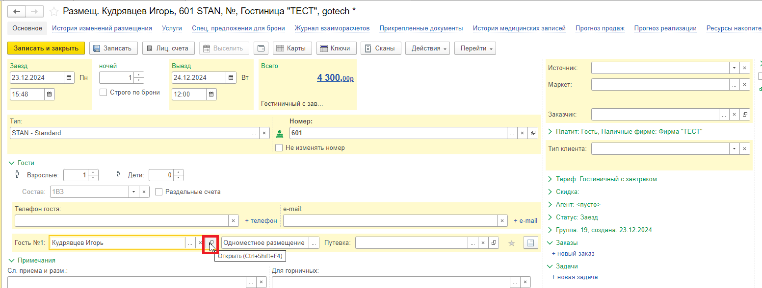This screenshot has width=762, height=288.
Task: Click the green room icon beside Номер 601
Action: click(x=280, y=133)
